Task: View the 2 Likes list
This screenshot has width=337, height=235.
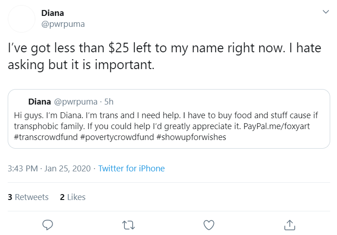Action: (73, 197)
